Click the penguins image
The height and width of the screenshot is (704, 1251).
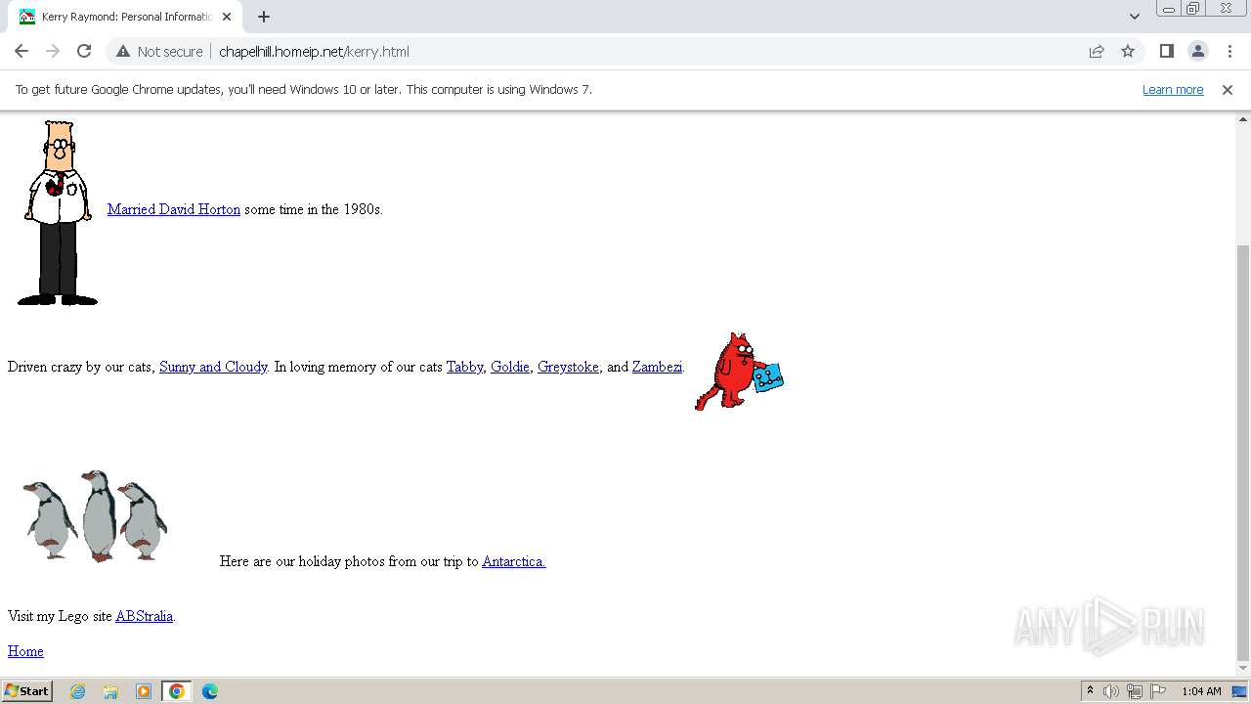click(x=95, y=515)
